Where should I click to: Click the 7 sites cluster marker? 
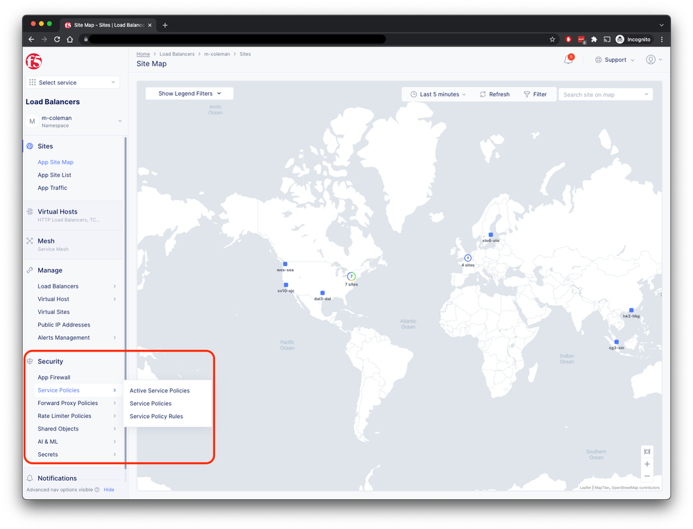(x=351, y=276)
